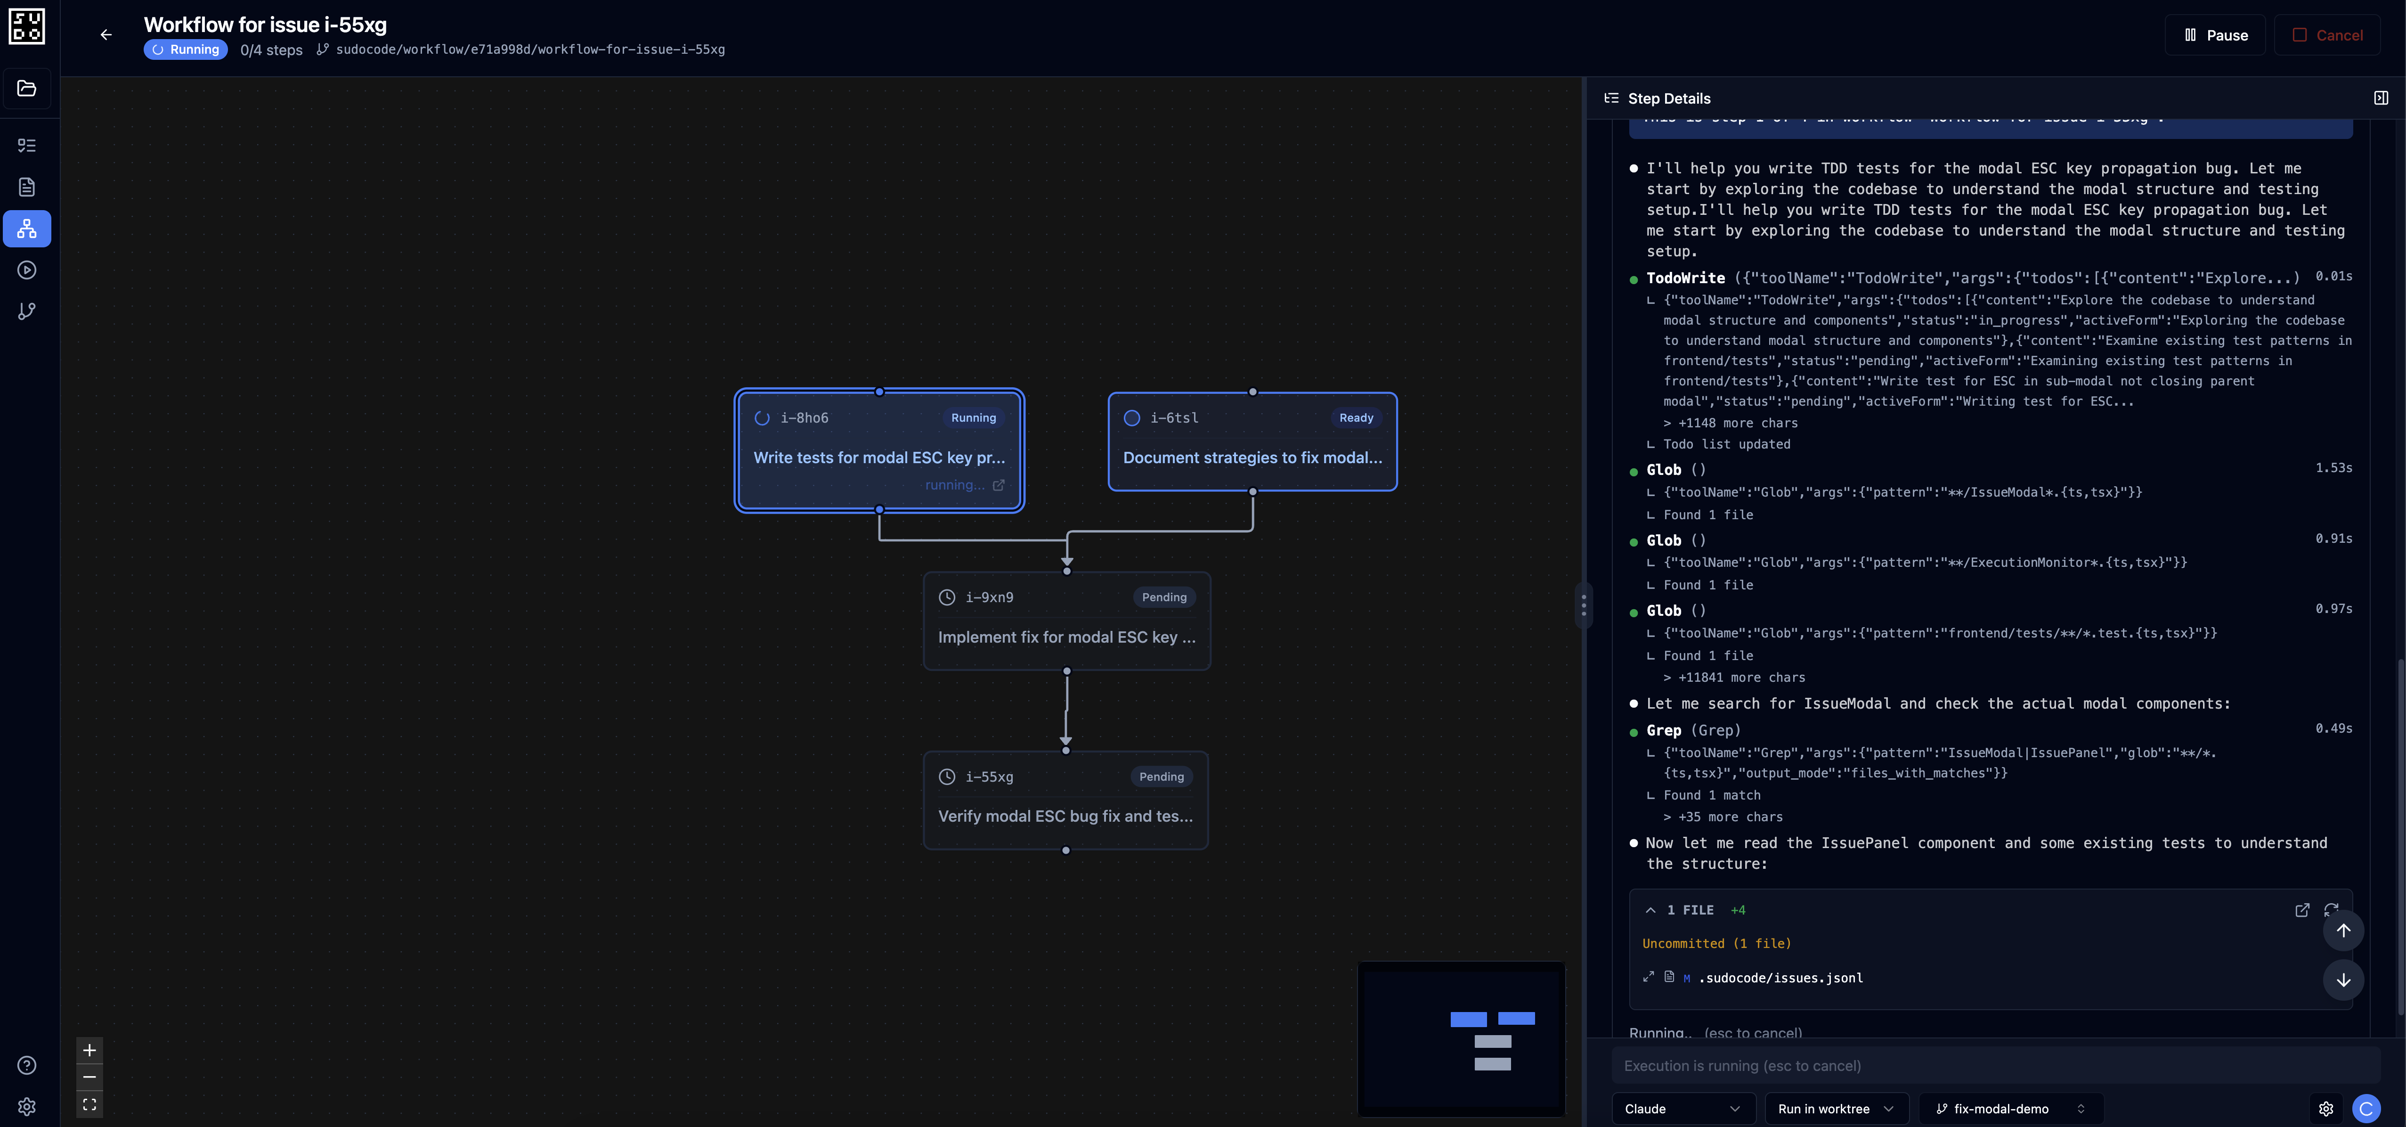The width and height of the screenshot is (2406, 1127).
Task: Cancel the running workflow
Action: pyautogui.click(x=2328, y=34)
